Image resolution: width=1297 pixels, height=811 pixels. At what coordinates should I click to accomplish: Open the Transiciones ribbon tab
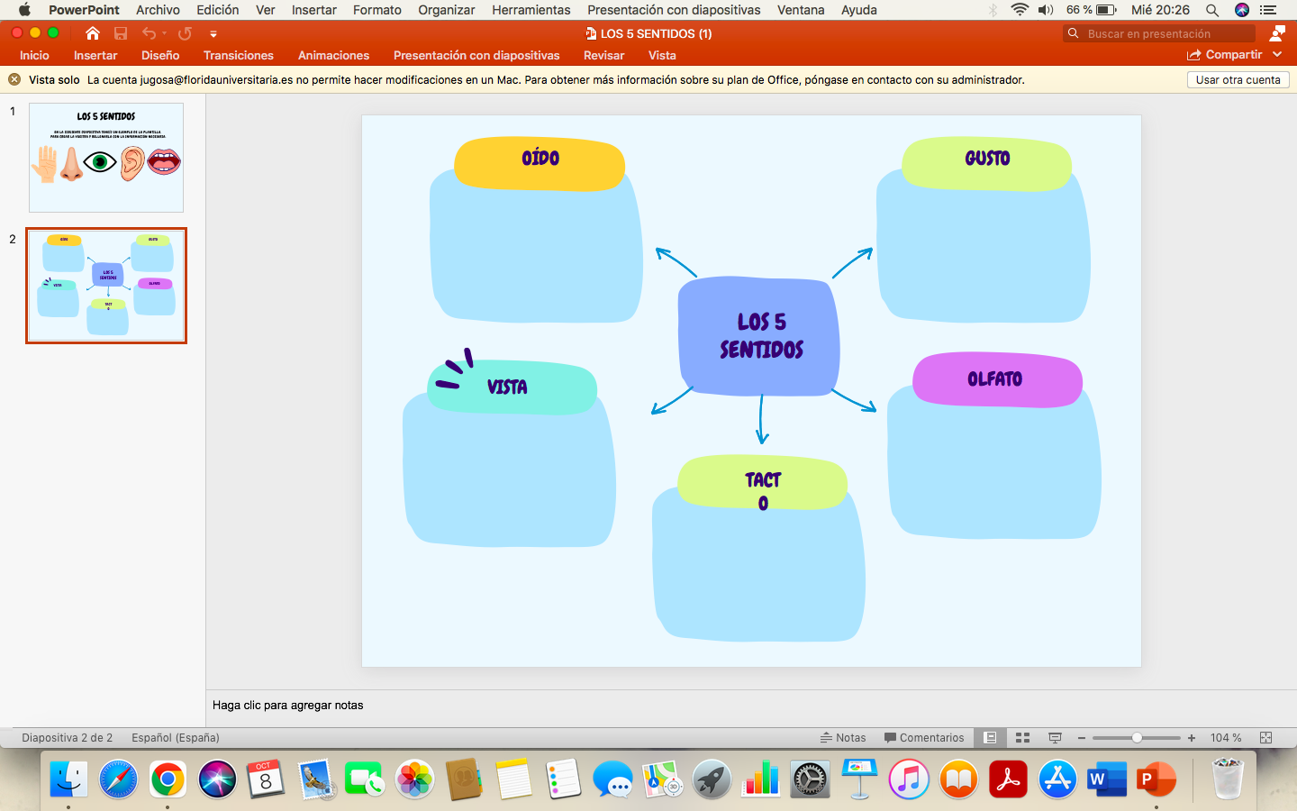coord(238,55)
